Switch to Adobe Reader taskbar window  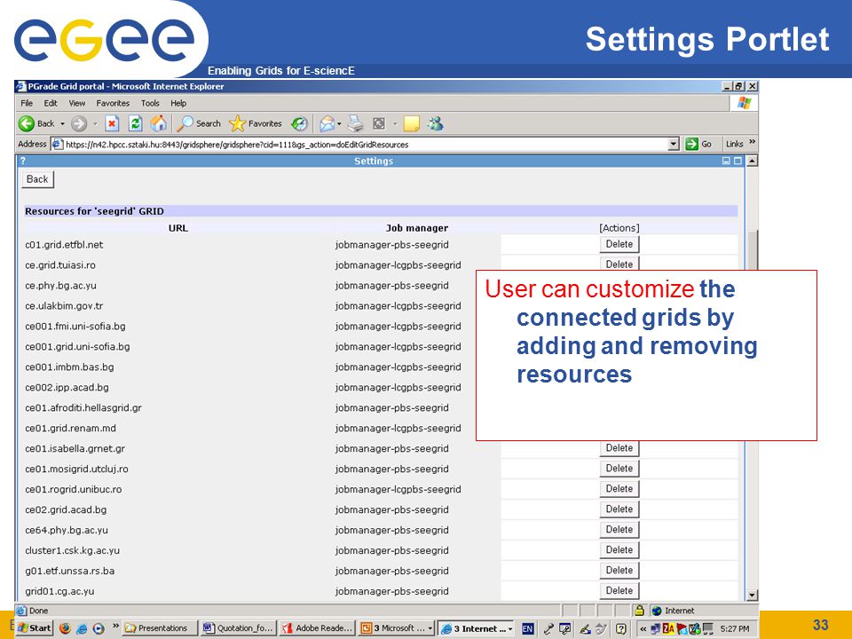[x=318, y=628]
